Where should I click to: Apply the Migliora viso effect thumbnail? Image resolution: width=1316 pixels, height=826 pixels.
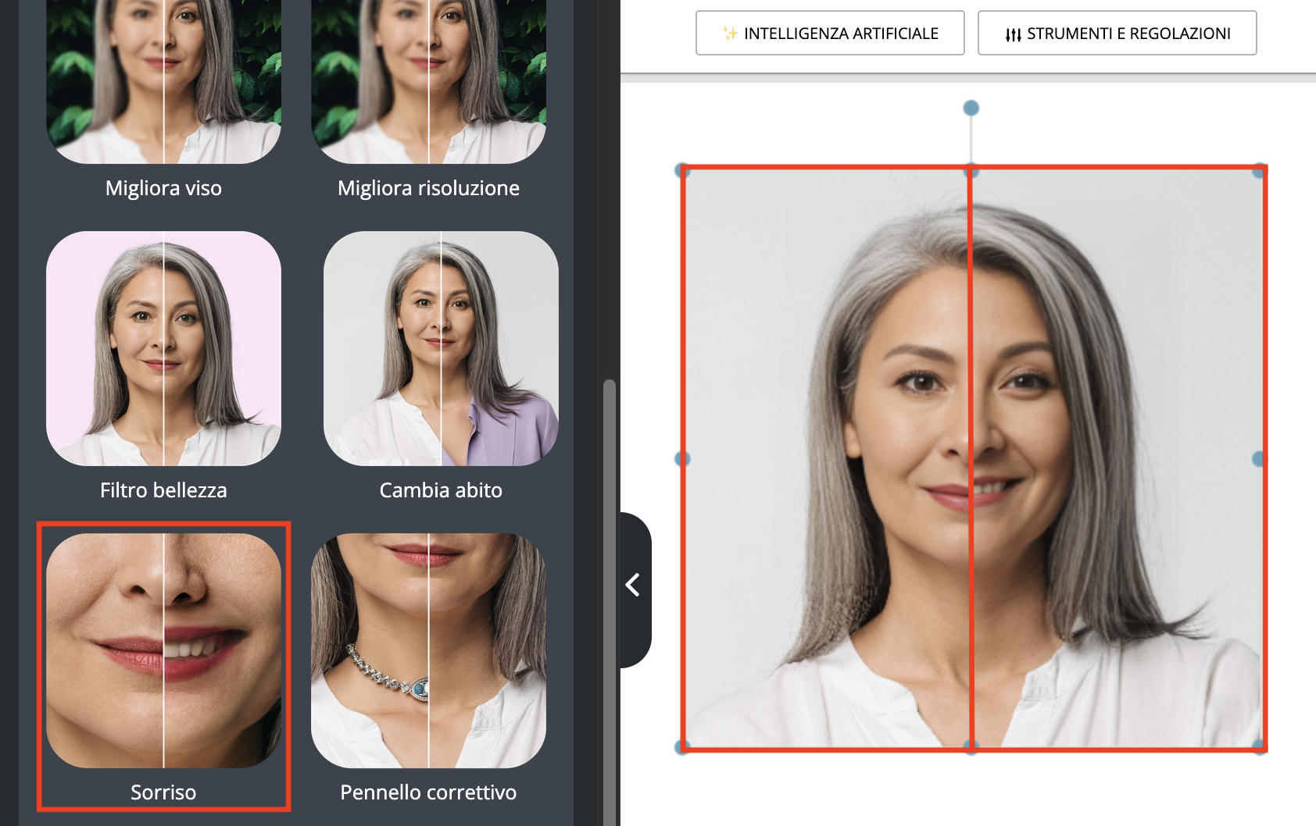[163, 82]
